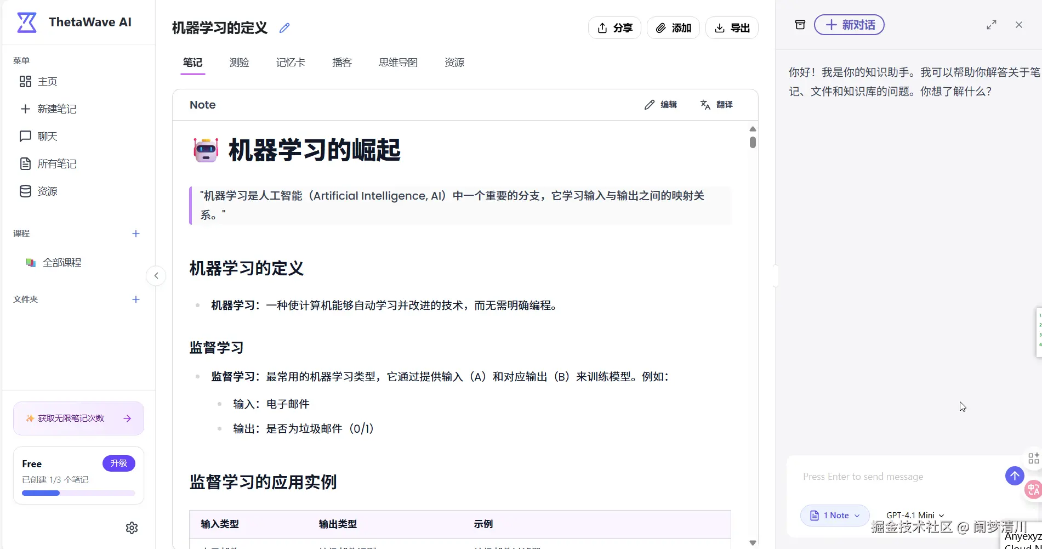
Task: Open the 思维导图 tab
Action: click(x=398, y=63)
